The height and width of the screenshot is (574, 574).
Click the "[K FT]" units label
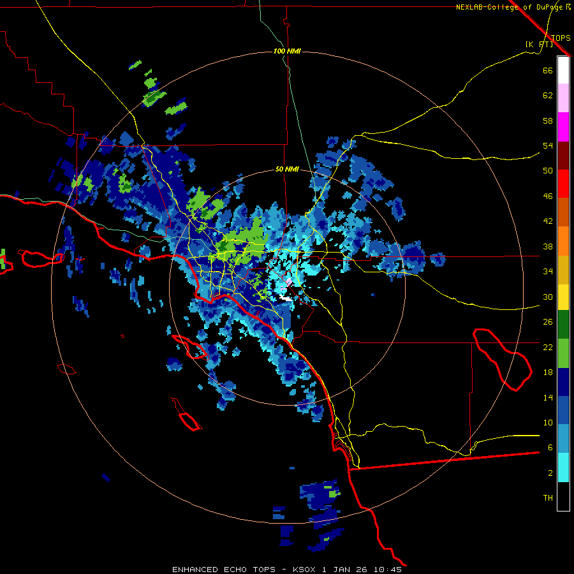(539, 44)
